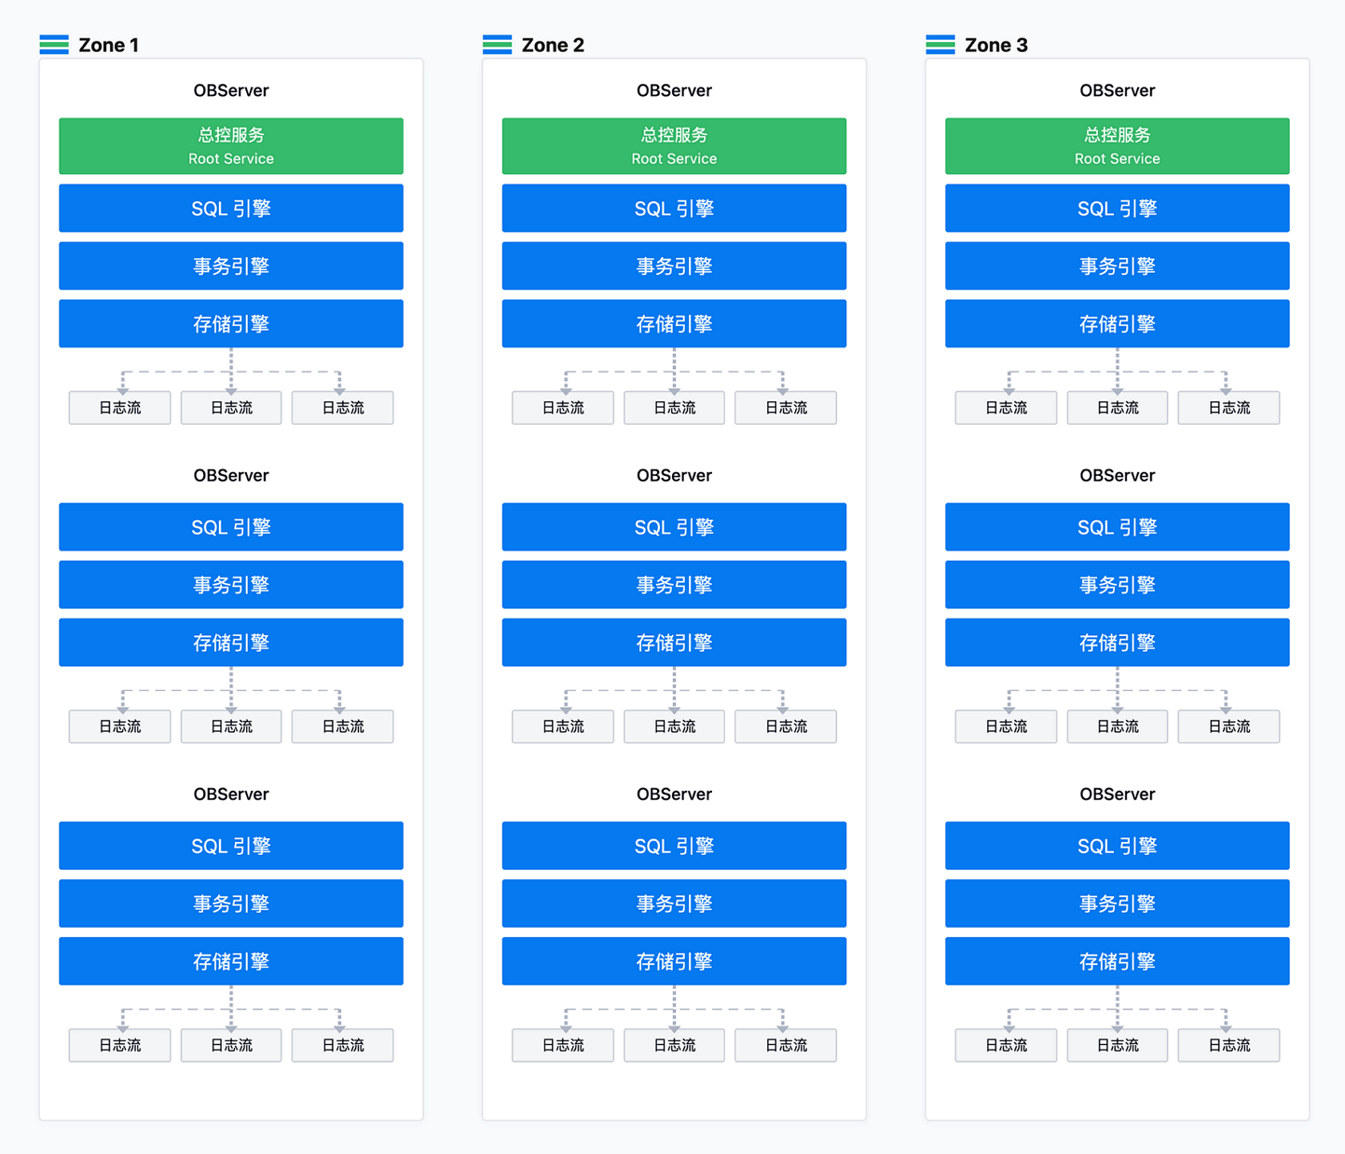Click 事务引擎 in Zone 2's middle OBServer
Viewport: 1345px width, 1154px height.
click(x=674, y=585)
